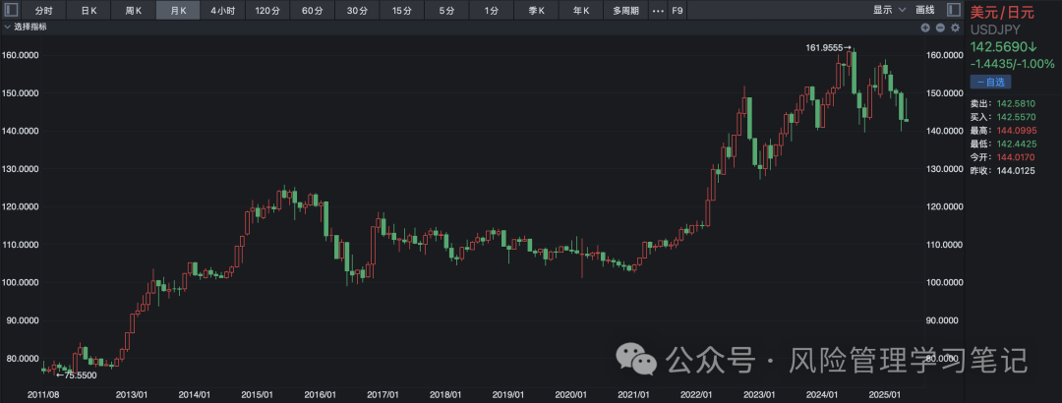Select the 日K daily candlestick tab
The image size is (1062, 403).
88,10
